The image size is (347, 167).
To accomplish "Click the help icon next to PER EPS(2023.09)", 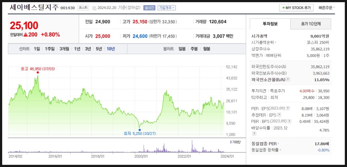I will click(x=288, y=108).
